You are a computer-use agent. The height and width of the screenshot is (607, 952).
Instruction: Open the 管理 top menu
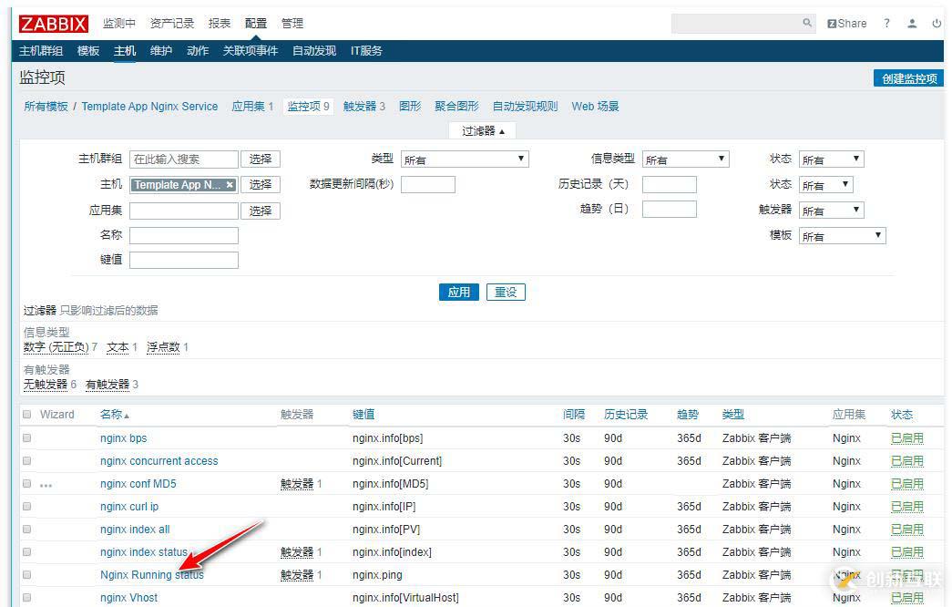292,23
